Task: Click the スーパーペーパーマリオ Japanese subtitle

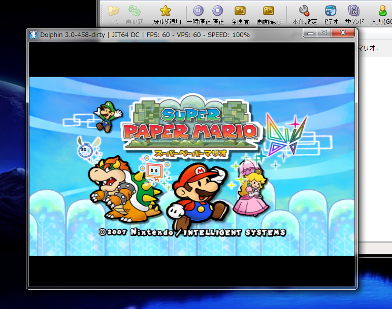Action: tap(190, 153)
